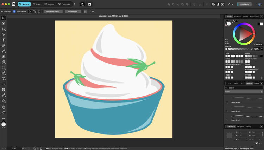This screenshot has height=150, width=264.
Task: Toggle the Auto-select checkbox
Action: 14,12
